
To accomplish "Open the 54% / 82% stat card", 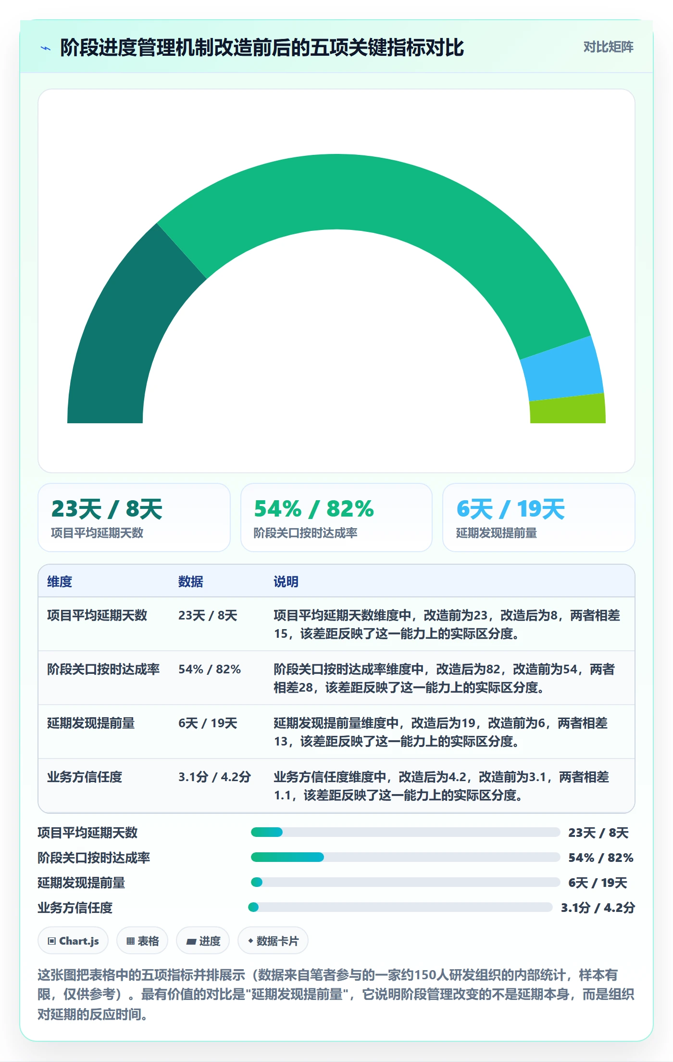I will click(x=336, y=518).
